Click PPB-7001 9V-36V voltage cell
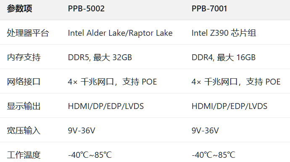The image size is (290, 162). coord(205,130)
